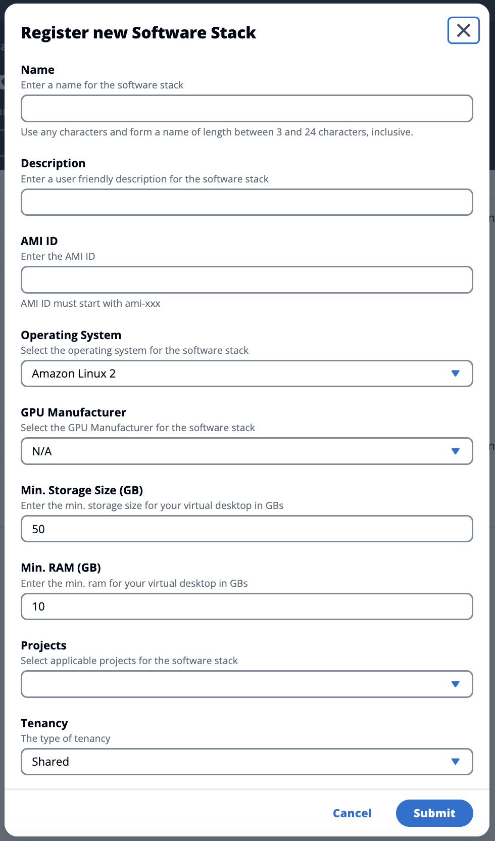Open the empty Projects selection field

(237, 684)
